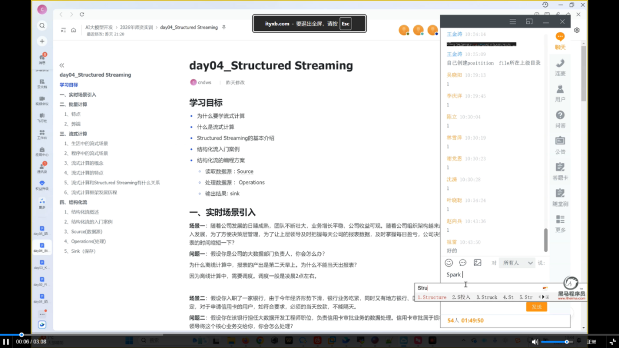Click the image upload icon in chat
Viewport: 619px width, 348px height.
(x=477, y=263)
